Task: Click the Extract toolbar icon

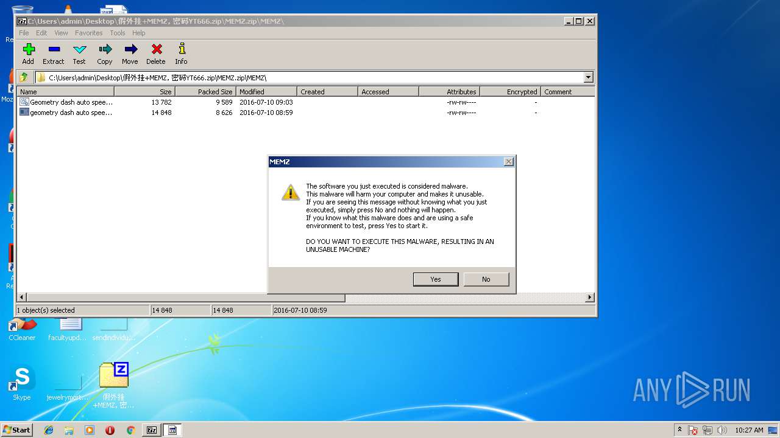Action: 54,54
